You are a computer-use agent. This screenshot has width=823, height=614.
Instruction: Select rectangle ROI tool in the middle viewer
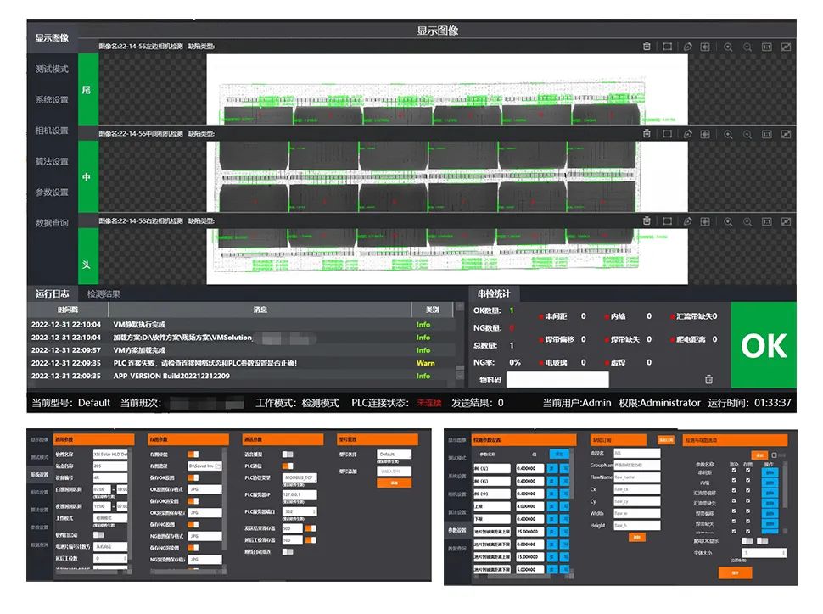pyautogui.click(x=668, y=133)
